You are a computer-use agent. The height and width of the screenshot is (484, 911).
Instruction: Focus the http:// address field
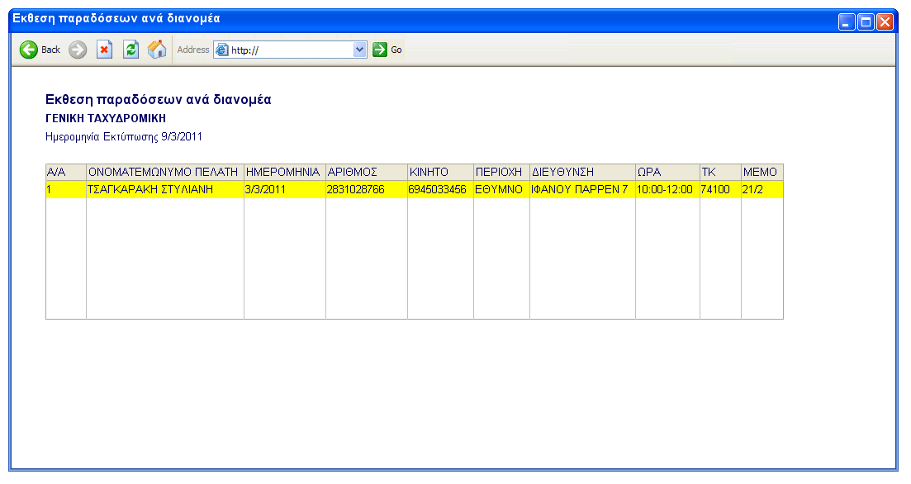coord(291,50)
